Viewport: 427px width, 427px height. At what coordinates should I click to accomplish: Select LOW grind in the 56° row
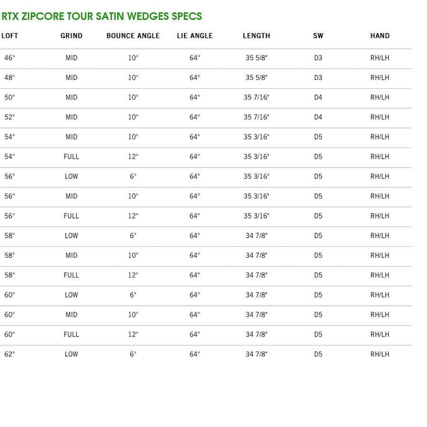(71, 176)
